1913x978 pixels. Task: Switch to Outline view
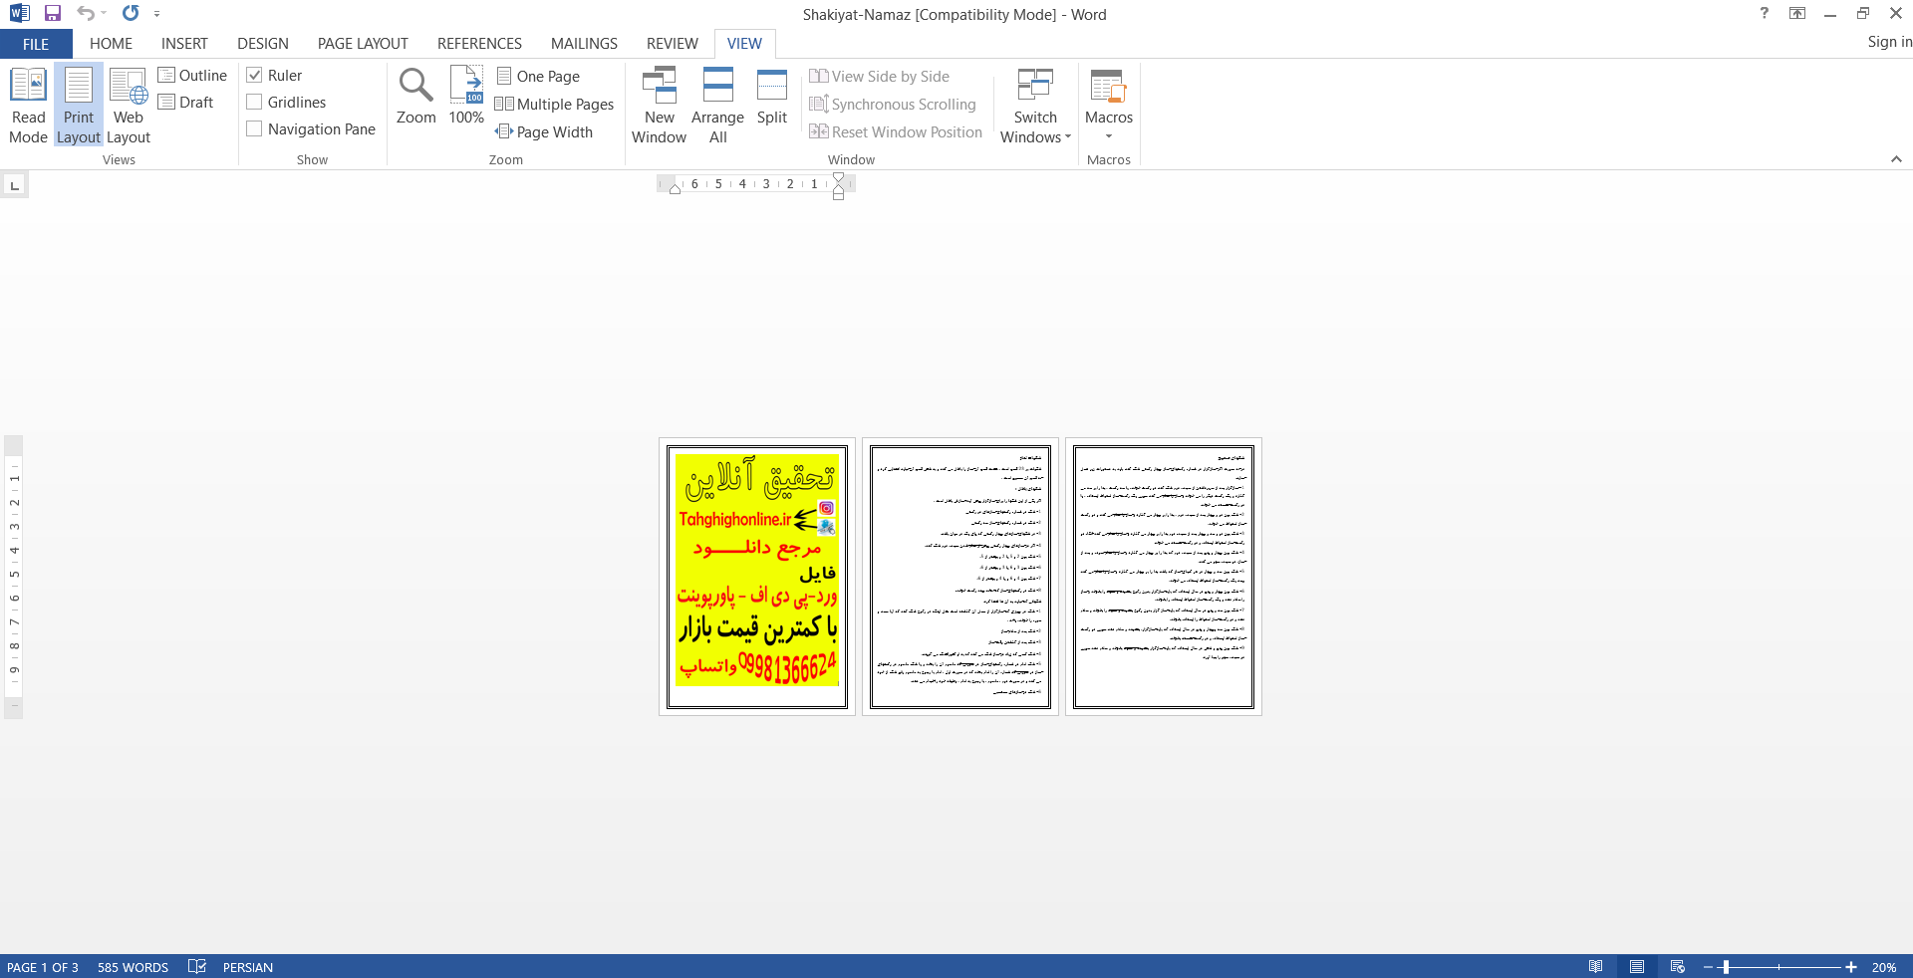pos(192,76)
